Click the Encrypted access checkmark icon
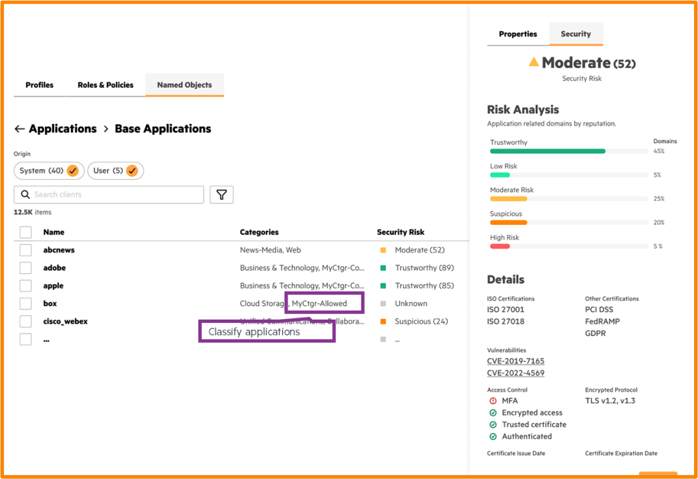Image resolution: width=698 pixels, height=479 pixels. (x=493, y=413)
